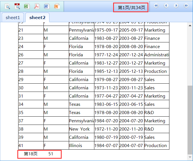
Task: Go to the next page
Action: [176, 5]
